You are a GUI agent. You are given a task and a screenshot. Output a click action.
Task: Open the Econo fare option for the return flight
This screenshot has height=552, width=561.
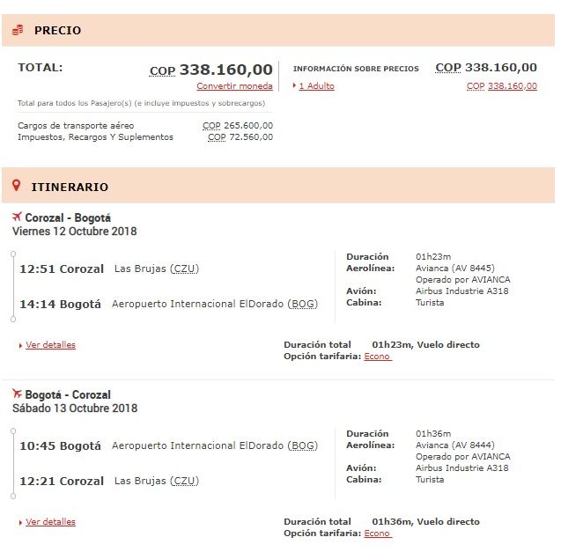pyautogui.click(x=377, y=534)
